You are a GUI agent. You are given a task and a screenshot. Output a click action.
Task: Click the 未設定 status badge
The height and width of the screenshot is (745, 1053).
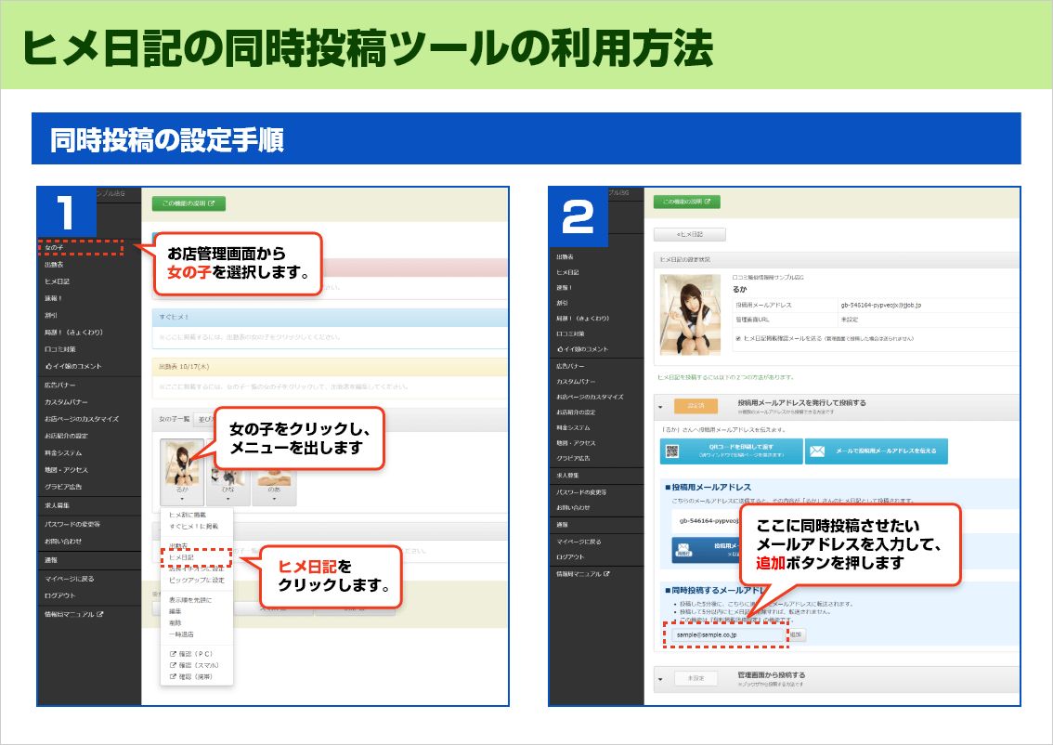tap(695, 678)
